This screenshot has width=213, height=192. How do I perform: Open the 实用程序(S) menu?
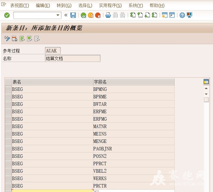pyautogui.click(x=110, y=6)
